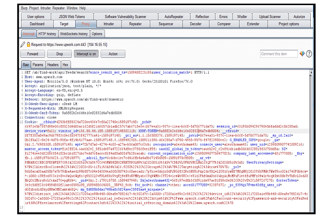The image size is (325, 224).
Task: Click the Connection: close header line
Action: coord(41,117)
